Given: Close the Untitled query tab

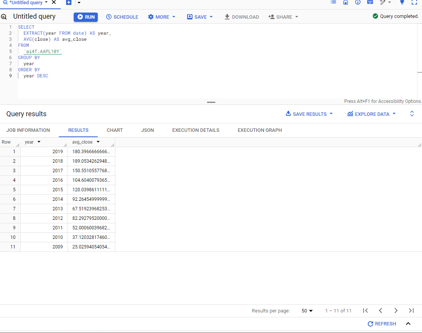Looking at the screenshot, I should (x=54, y=2).
